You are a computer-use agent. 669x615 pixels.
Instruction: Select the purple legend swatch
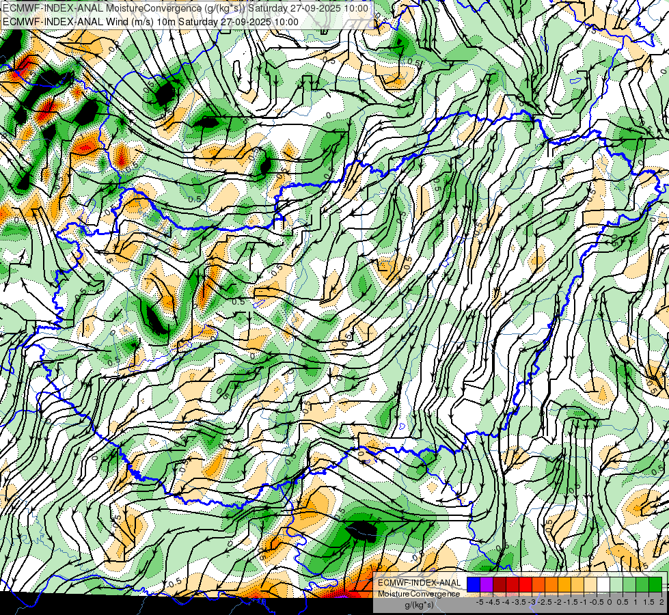pyautogui.click(x=487, y=584)
